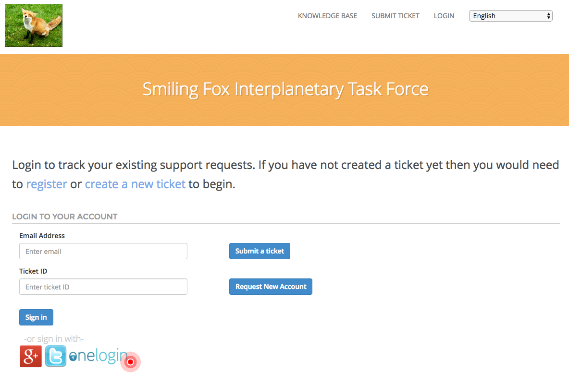Viewport: 569px width, 373px height.
Task: Click the Request New Account button
Action: pos(271,287)
